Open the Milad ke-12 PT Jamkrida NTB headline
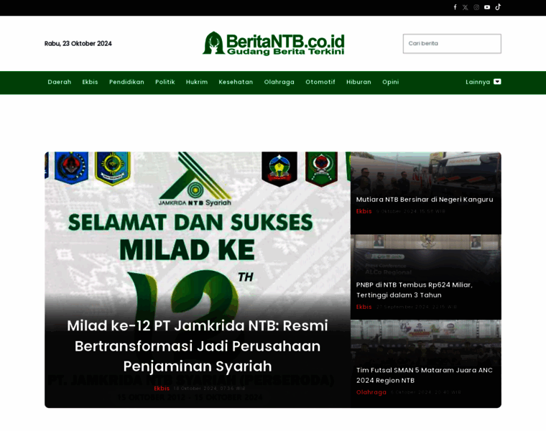The height and width of the screenshot is (431, 546). (198, 346)
